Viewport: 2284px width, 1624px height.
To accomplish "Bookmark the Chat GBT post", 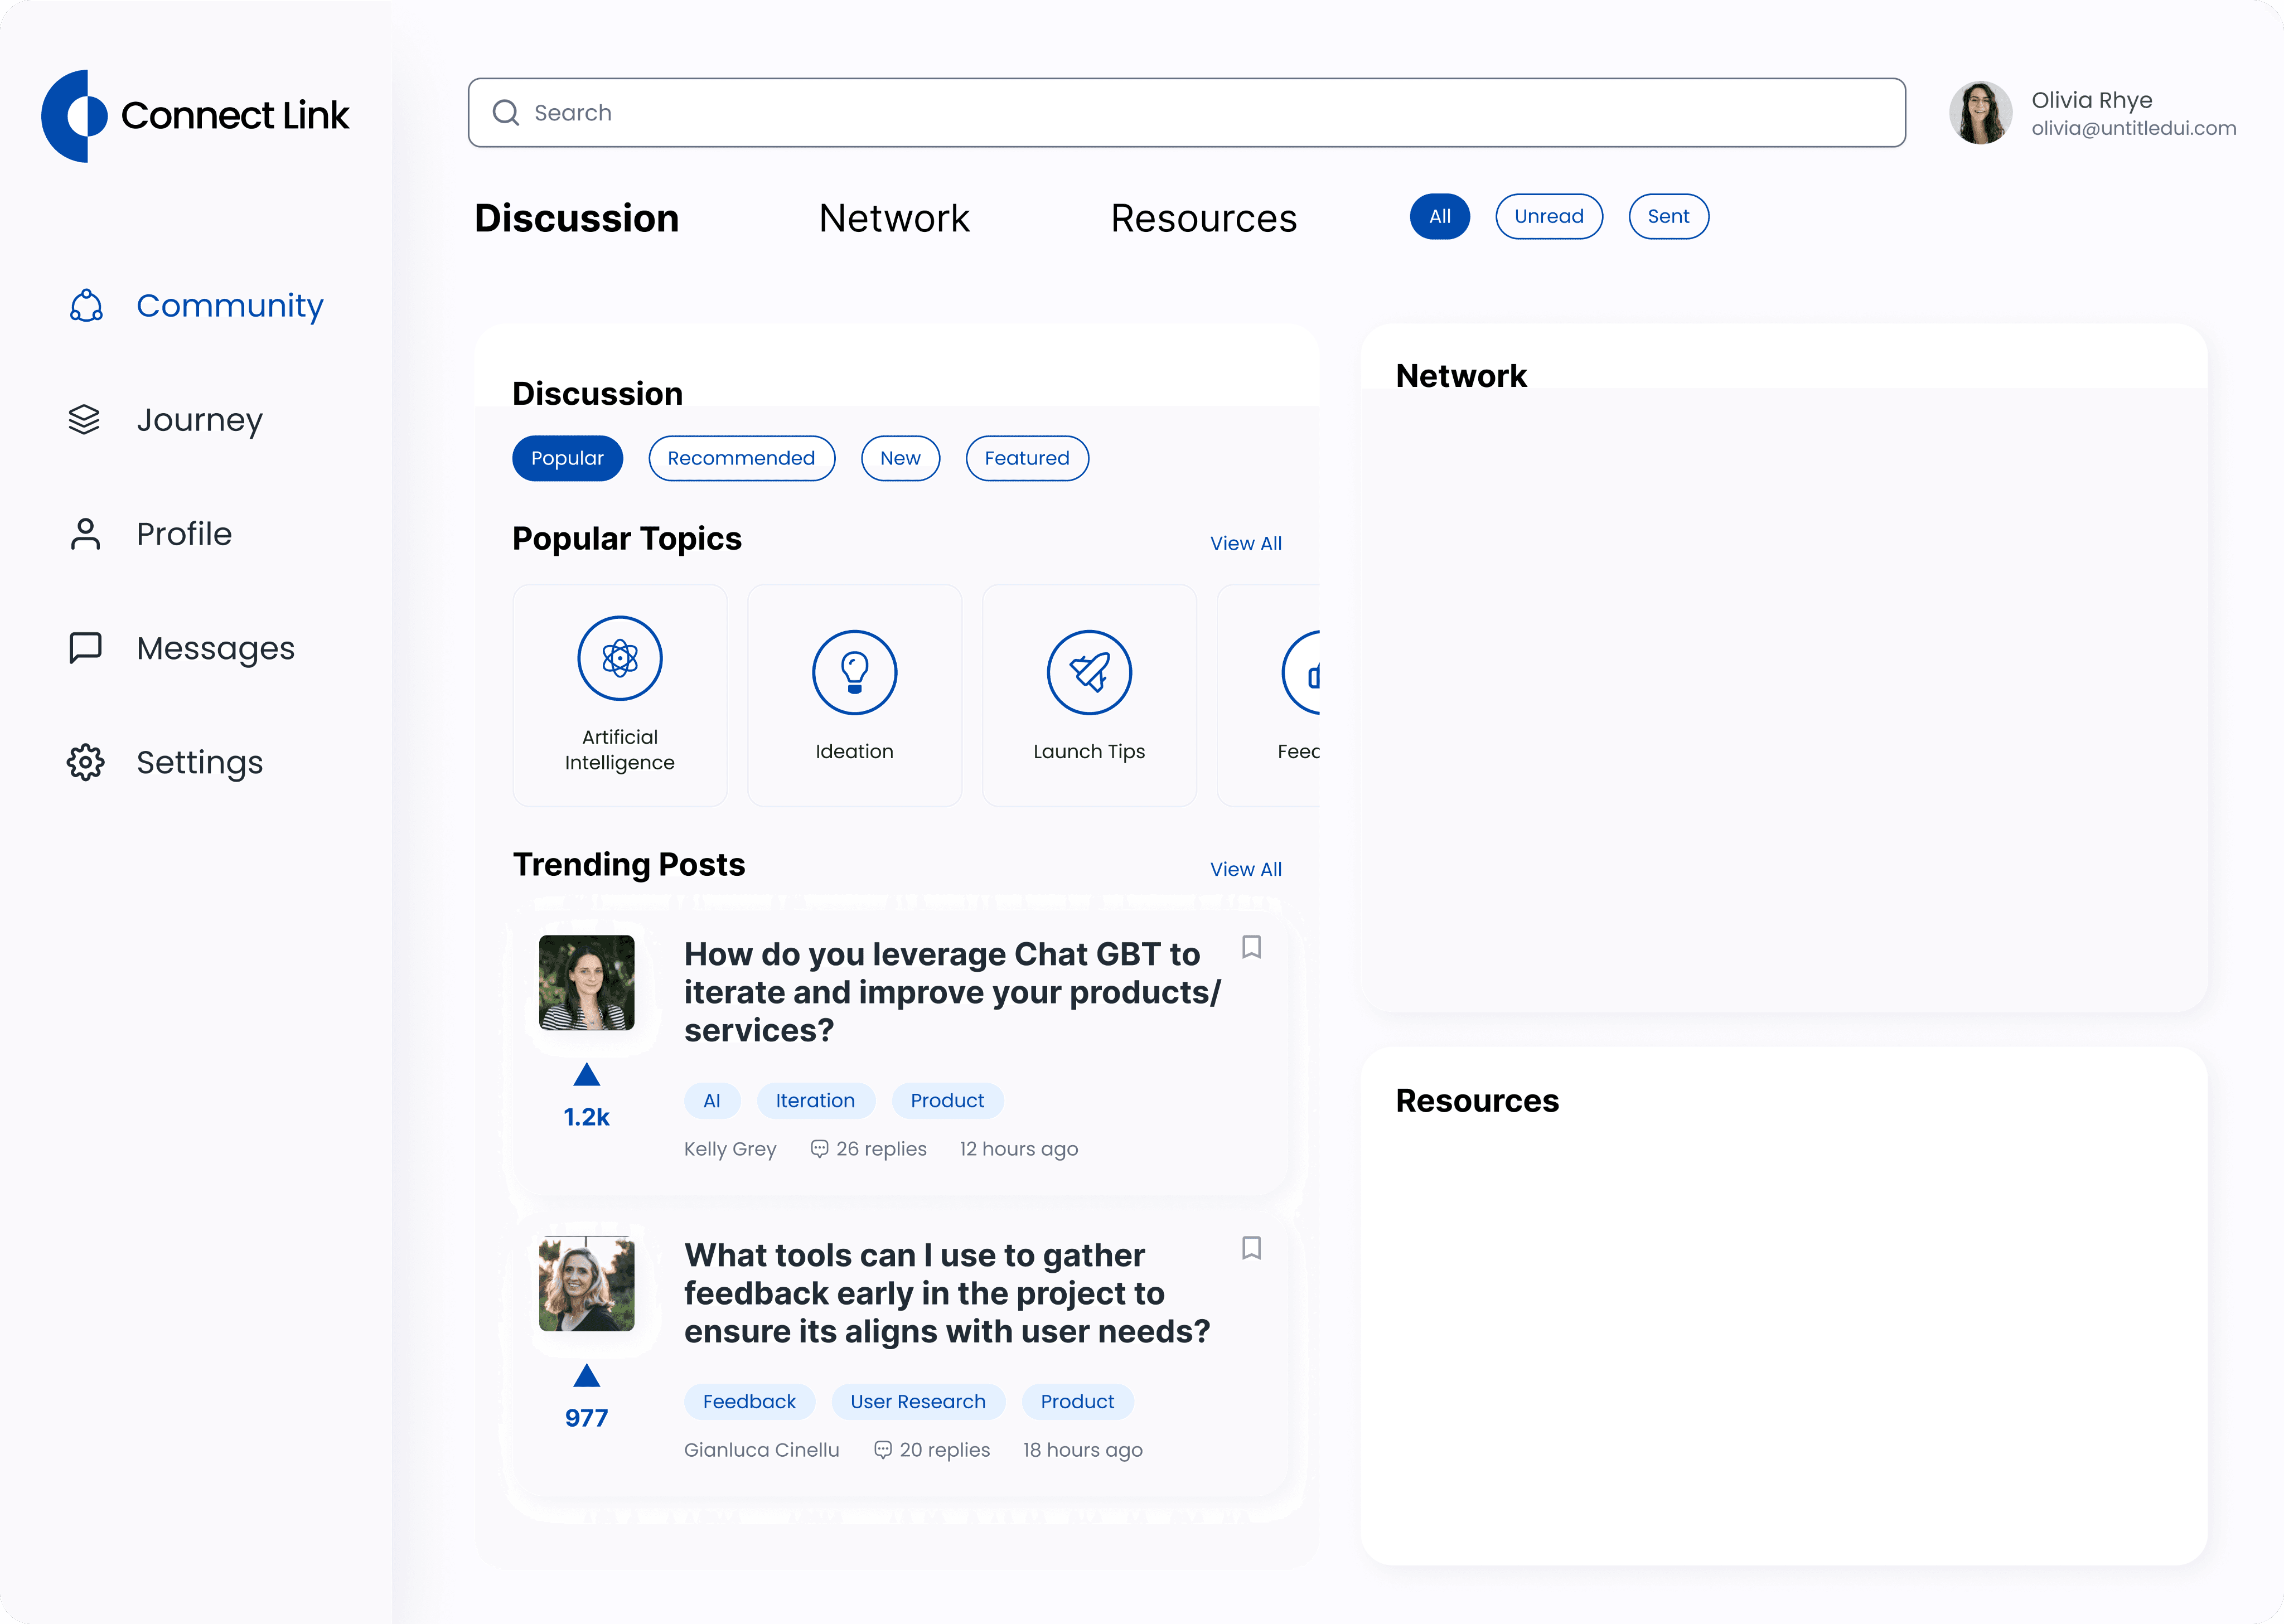I will (1251, 947).
